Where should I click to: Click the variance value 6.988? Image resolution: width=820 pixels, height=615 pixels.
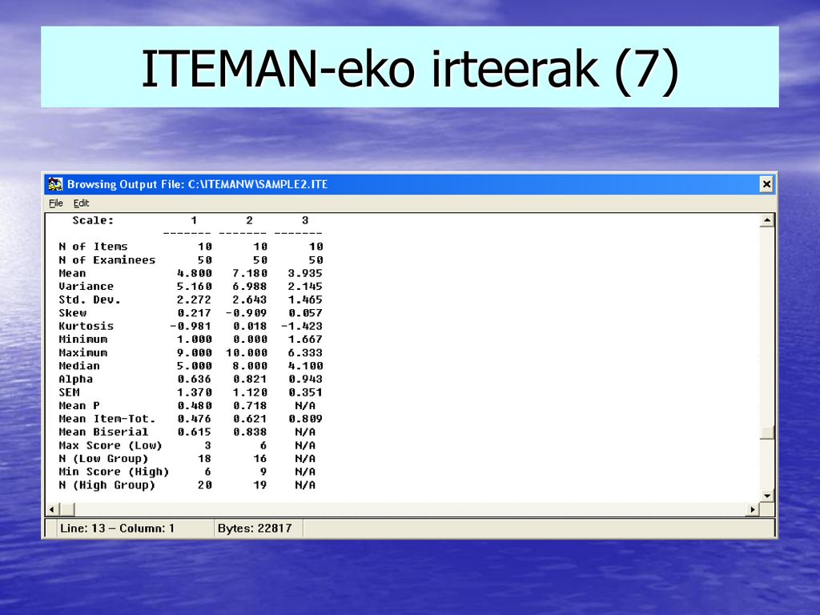[250, 287]
